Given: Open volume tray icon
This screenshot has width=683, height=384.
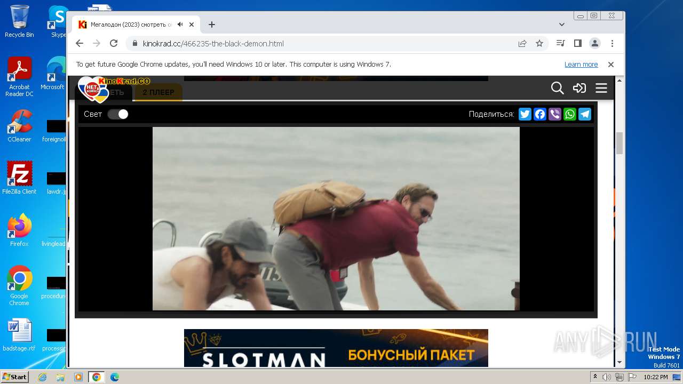Looking at the screenshot, I should point(607,377).
